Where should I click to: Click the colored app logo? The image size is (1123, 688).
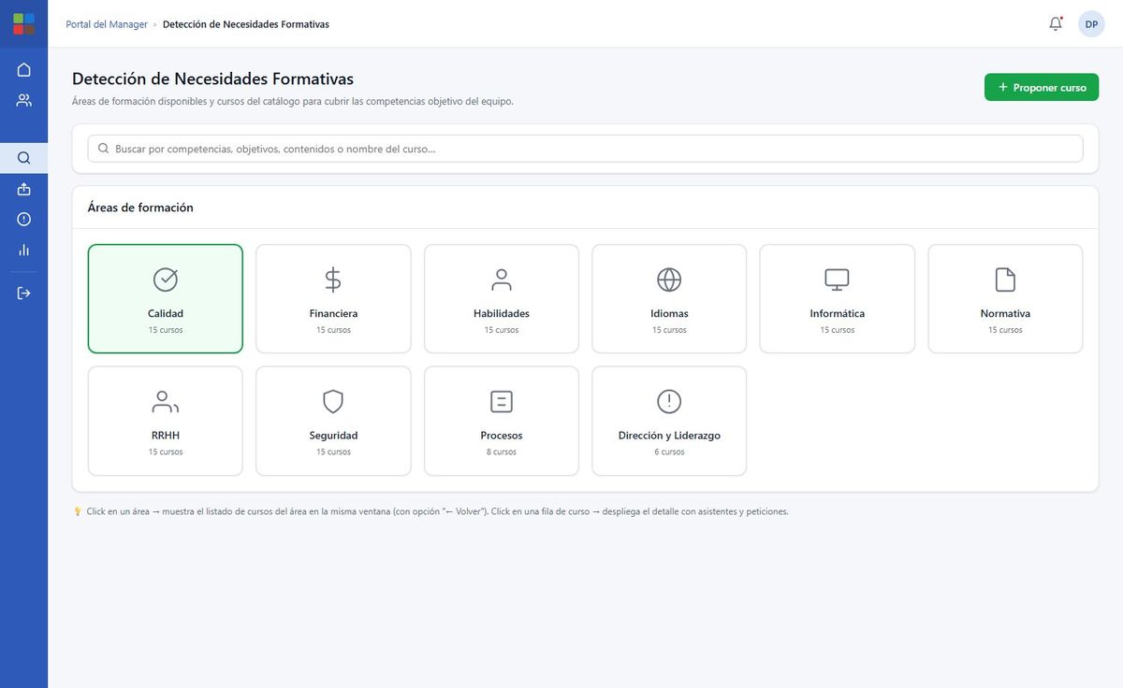pos(23,23)
